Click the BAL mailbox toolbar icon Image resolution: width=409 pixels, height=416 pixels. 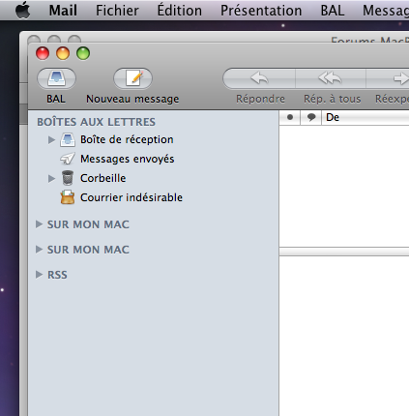(x=56, y=78)
